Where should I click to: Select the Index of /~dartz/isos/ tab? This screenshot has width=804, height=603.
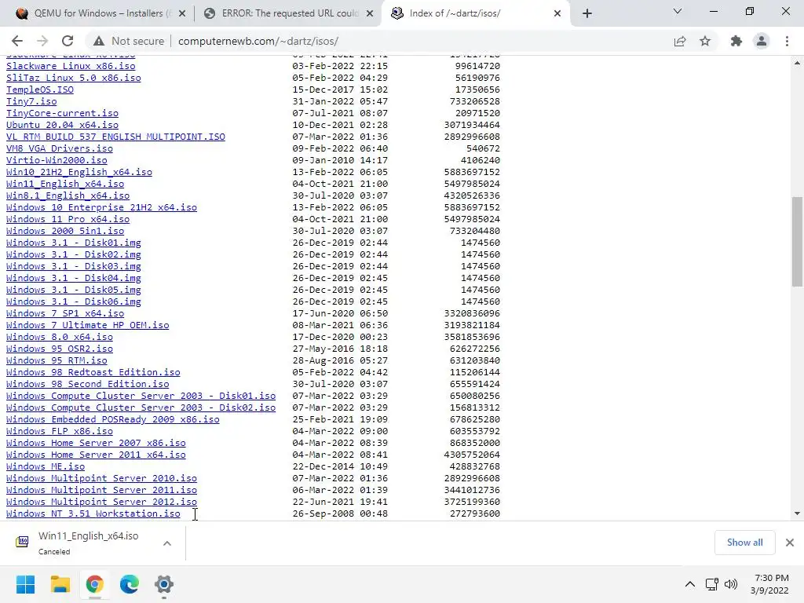click(x=476, y=13)
